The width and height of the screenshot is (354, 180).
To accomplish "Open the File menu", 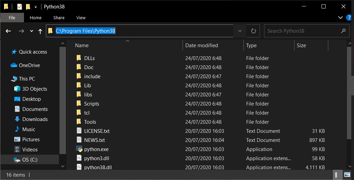I will tap(12, 18).
